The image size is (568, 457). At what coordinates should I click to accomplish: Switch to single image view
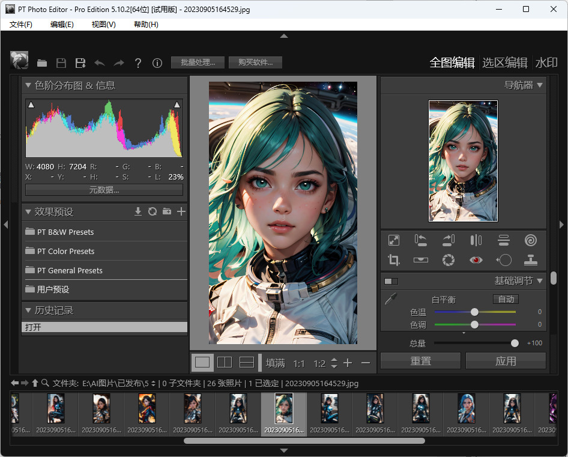pyautogui.click(x=202, y=362)
